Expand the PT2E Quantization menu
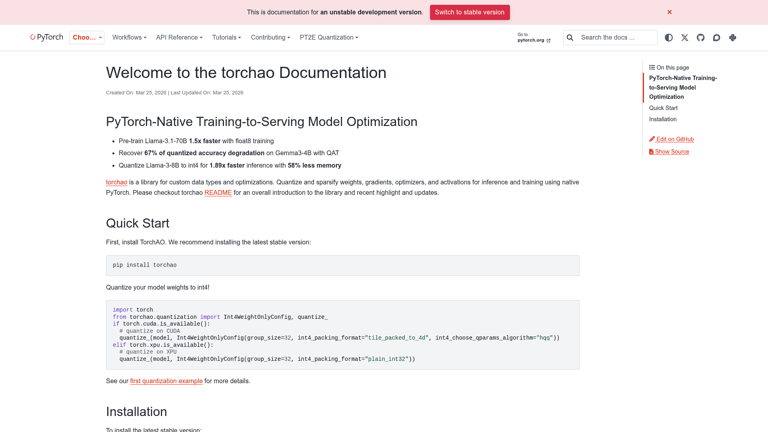Screen dimensions: 768x432 329,37
